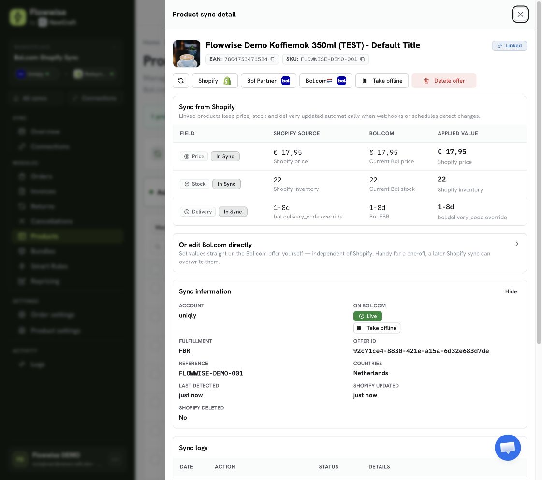Click the Price field tag
The image size is (542, 480).
[x=194, y=157]
